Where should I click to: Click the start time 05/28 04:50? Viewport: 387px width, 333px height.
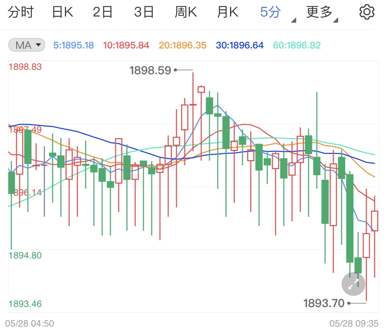click(x=30, y=324)
